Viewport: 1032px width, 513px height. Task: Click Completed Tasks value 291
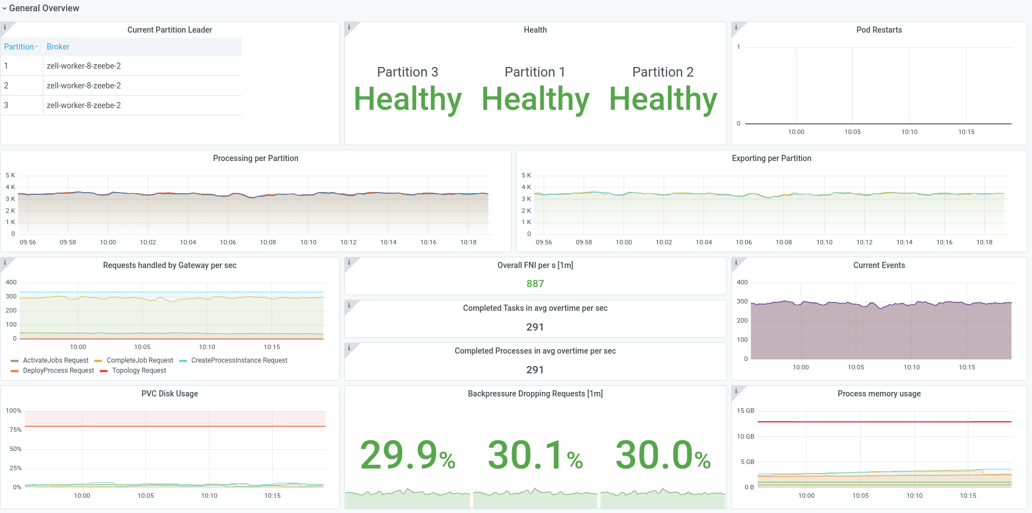click(535, 327)
